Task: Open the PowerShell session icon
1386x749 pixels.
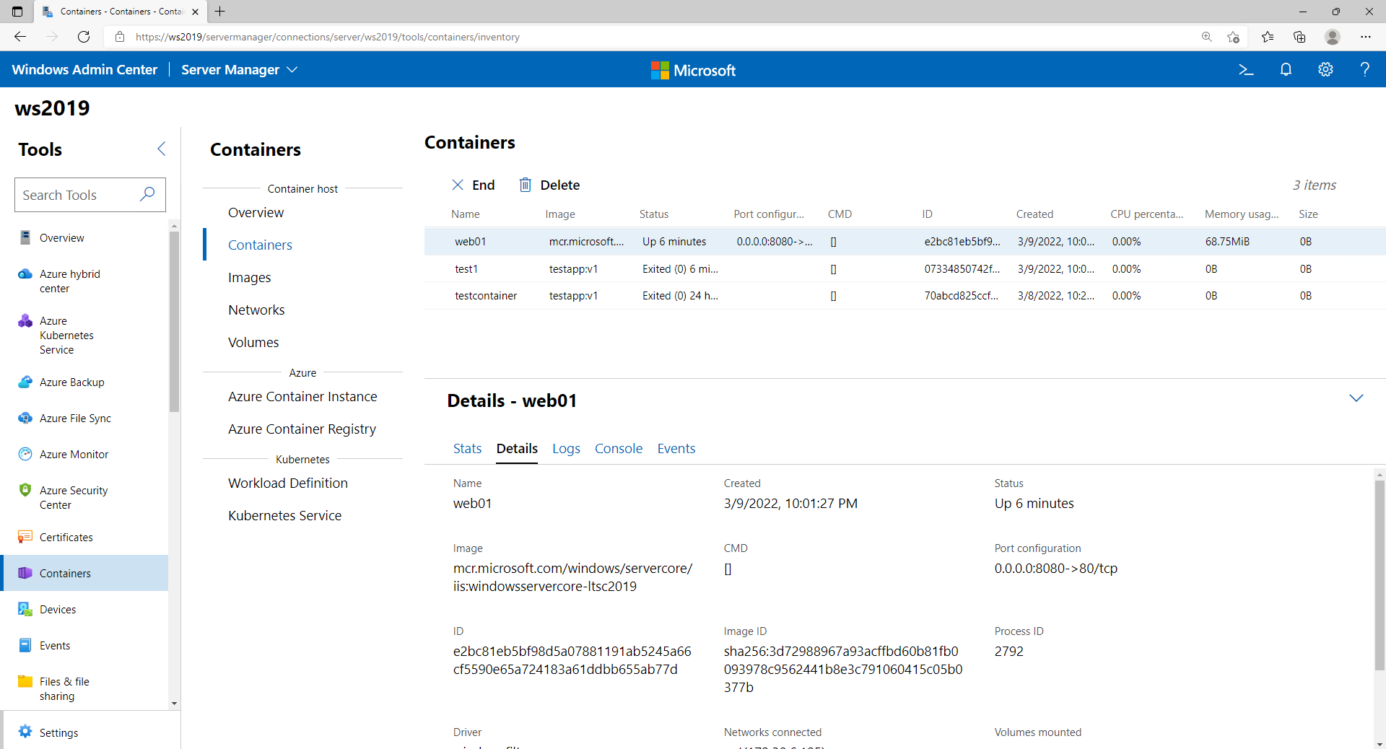Action: coord(1246,69)
